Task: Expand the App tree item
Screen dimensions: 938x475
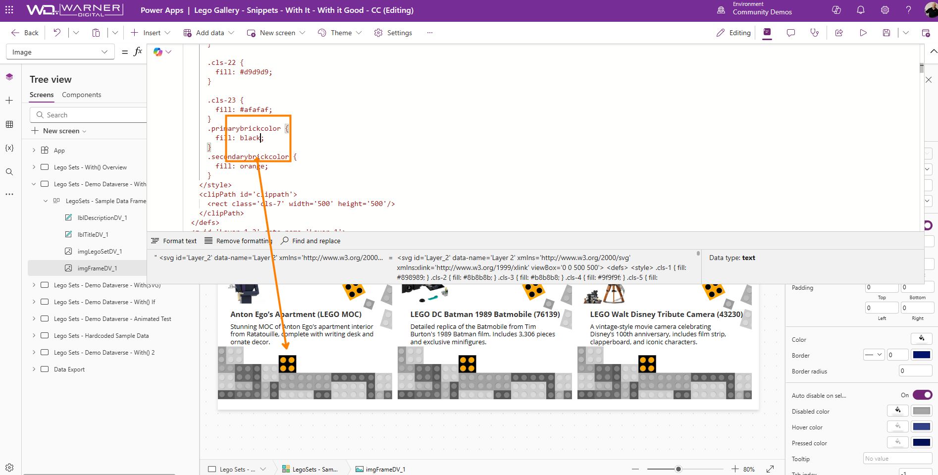Action: 34,150
